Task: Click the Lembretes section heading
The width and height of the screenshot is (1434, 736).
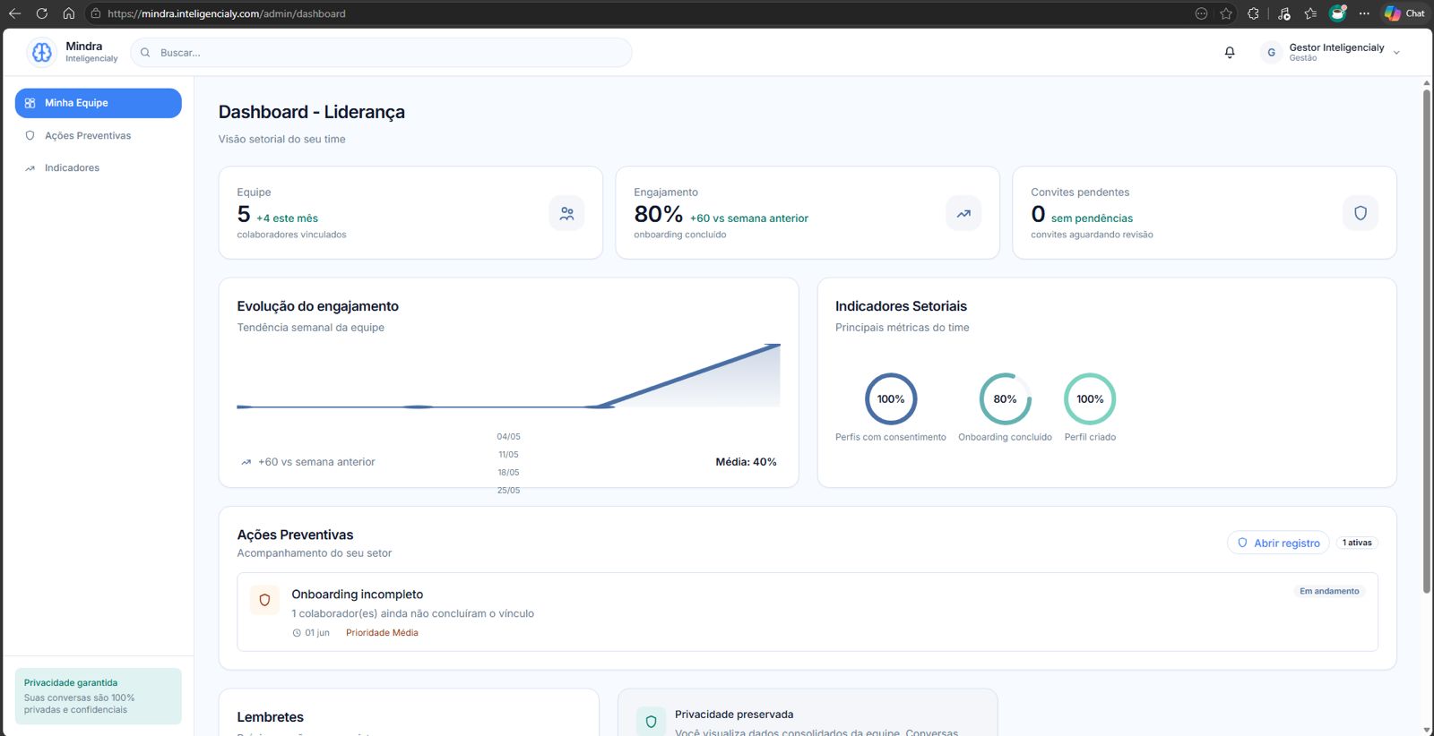Action: point(270,717)
